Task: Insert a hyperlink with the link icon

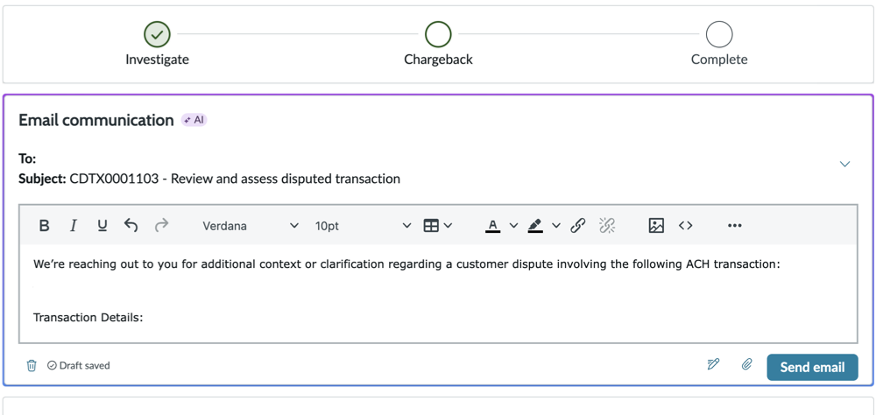Action: (x=577, y=226)
